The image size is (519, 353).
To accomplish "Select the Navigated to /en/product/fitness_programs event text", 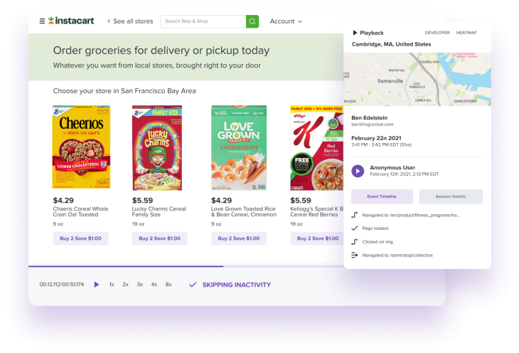I will [411, 215].
